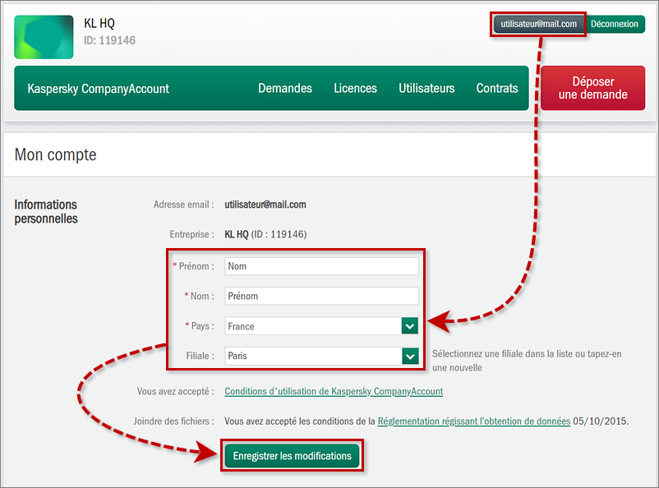Open the Utilisateurs menu item
This screenshot has height=488, width=659.
(426, 89)
